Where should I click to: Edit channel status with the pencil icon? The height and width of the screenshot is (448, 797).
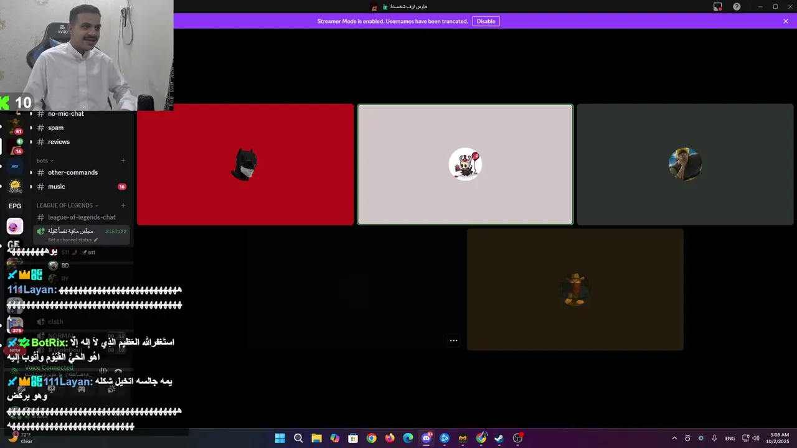coord(95,240)
